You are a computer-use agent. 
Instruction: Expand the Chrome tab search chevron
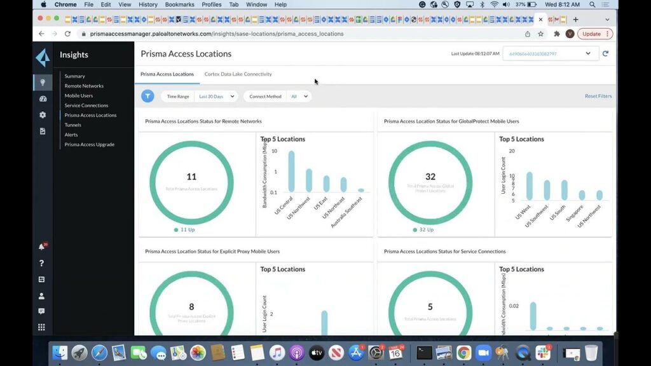(x=607, y=20)
